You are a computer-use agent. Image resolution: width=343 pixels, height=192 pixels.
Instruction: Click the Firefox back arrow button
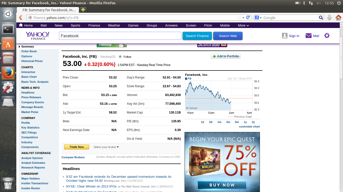pos(21,17)
